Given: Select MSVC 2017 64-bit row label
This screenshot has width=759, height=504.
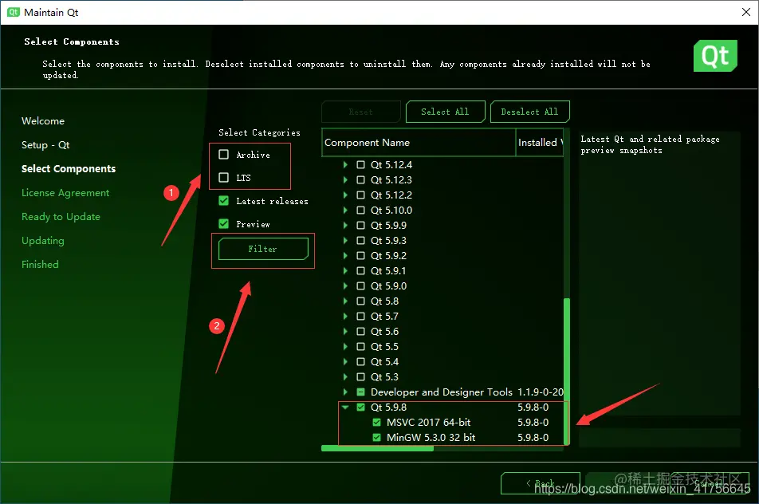Looking at the screenshot, I should point(428,422).
